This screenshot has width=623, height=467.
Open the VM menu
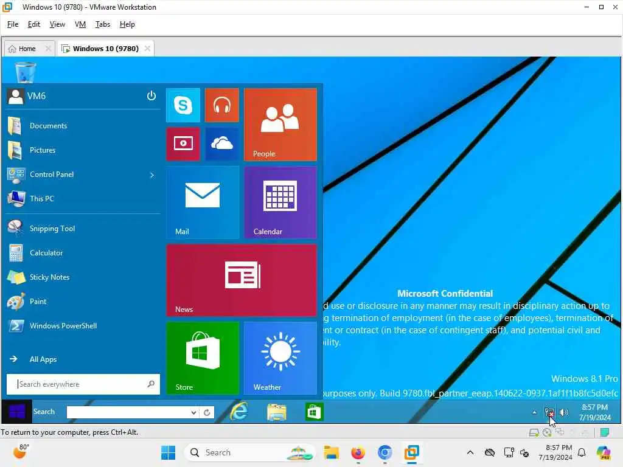[x=80, y=24]
